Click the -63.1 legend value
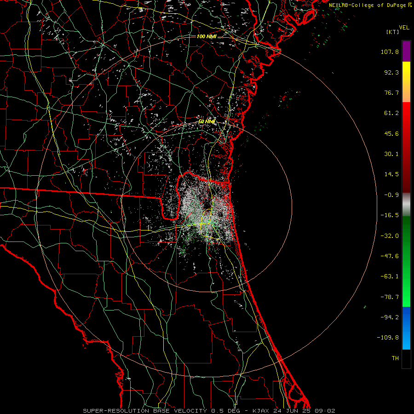Viewport: 414px width, 414px height. point(390,276)
